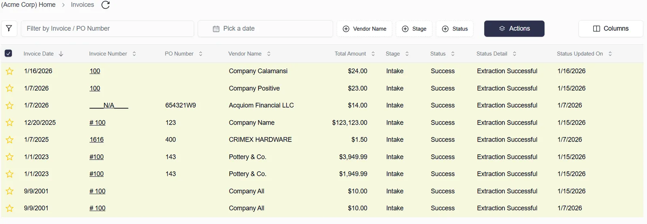Viewport: 647px width, 224px height.
Task: Star the Company All row updated 1/7/2026
Action: tap(10, 208)
